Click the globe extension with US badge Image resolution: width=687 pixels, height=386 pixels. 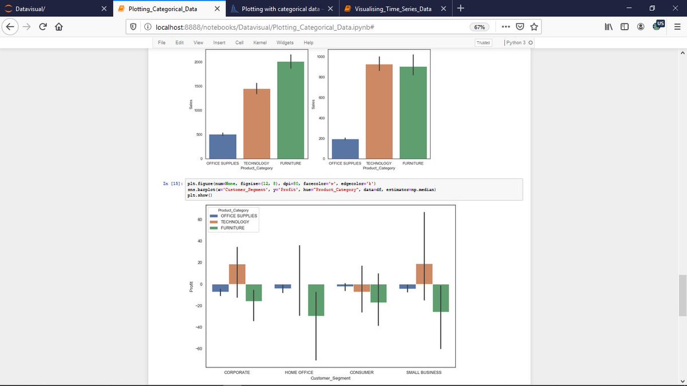coord(658,26)
